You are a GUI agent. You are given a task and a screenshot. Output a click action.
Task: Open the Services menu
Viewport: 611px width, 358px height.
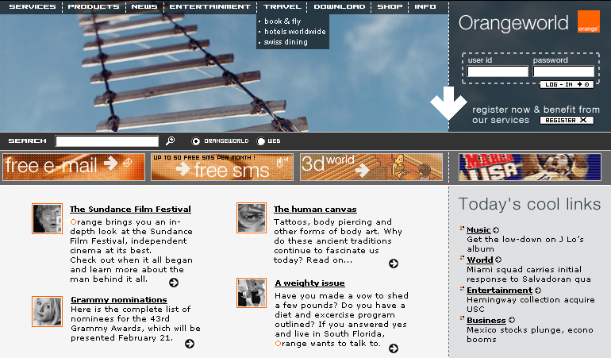tap(33, 6)
